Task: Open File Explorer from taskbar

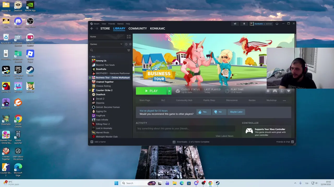Action: pos(174,183)
